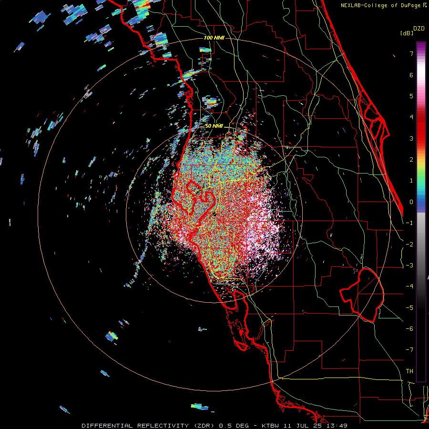Viewport: 429px width, 429px height.
Task: Click the -5 value on the color scale
Action: 409,308
